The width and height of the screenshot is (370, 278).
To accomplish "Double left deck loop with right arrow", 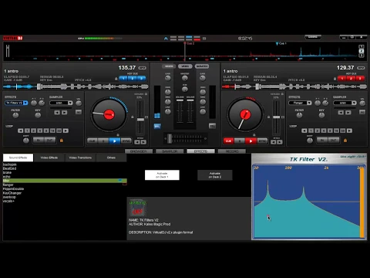I will (x=66, y=131).
